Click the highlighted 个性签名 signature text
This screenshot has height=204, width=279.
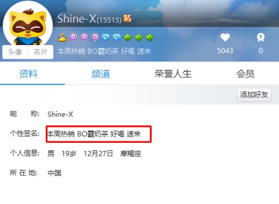[94, 134]
